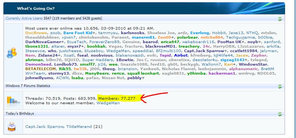Open the Currently Active Users link
This screenshot has width=296, height=138.
click(24, 18)
